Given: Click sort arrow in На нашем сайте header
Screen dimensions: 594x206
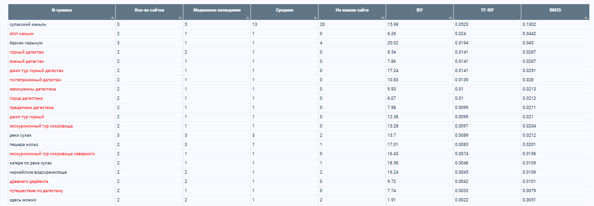Looking at the screenshot, I should [x=383, y=18].
